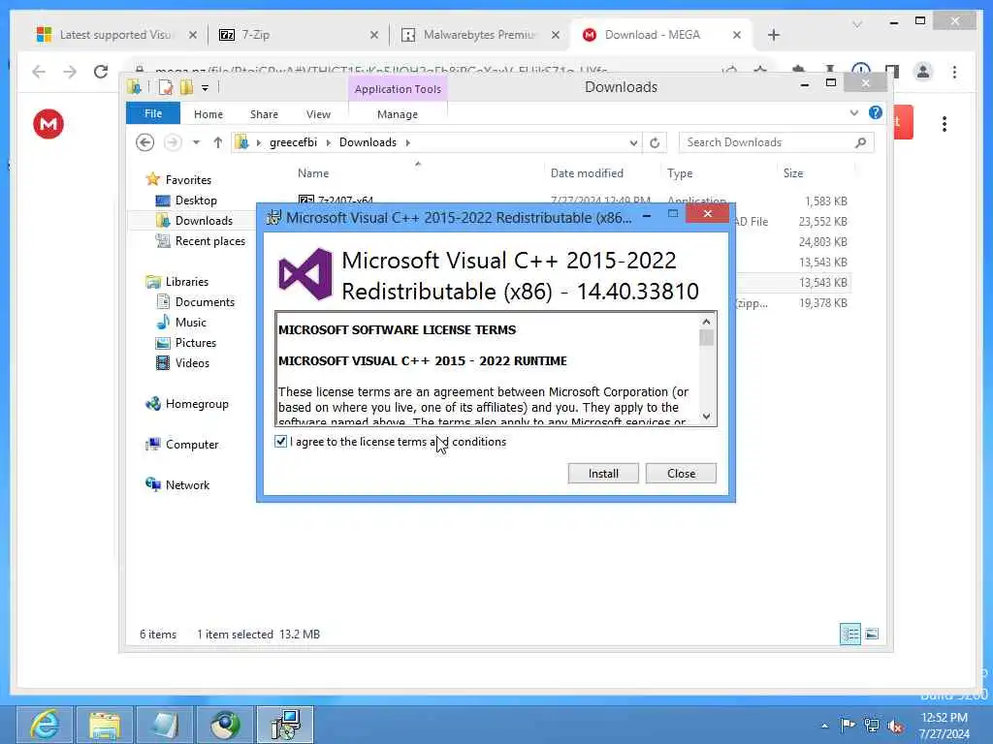The height and width of the screenshot is (744, 993).
Task: Click the license terms scrollbar thumb
Action: [x=706, y=337]
